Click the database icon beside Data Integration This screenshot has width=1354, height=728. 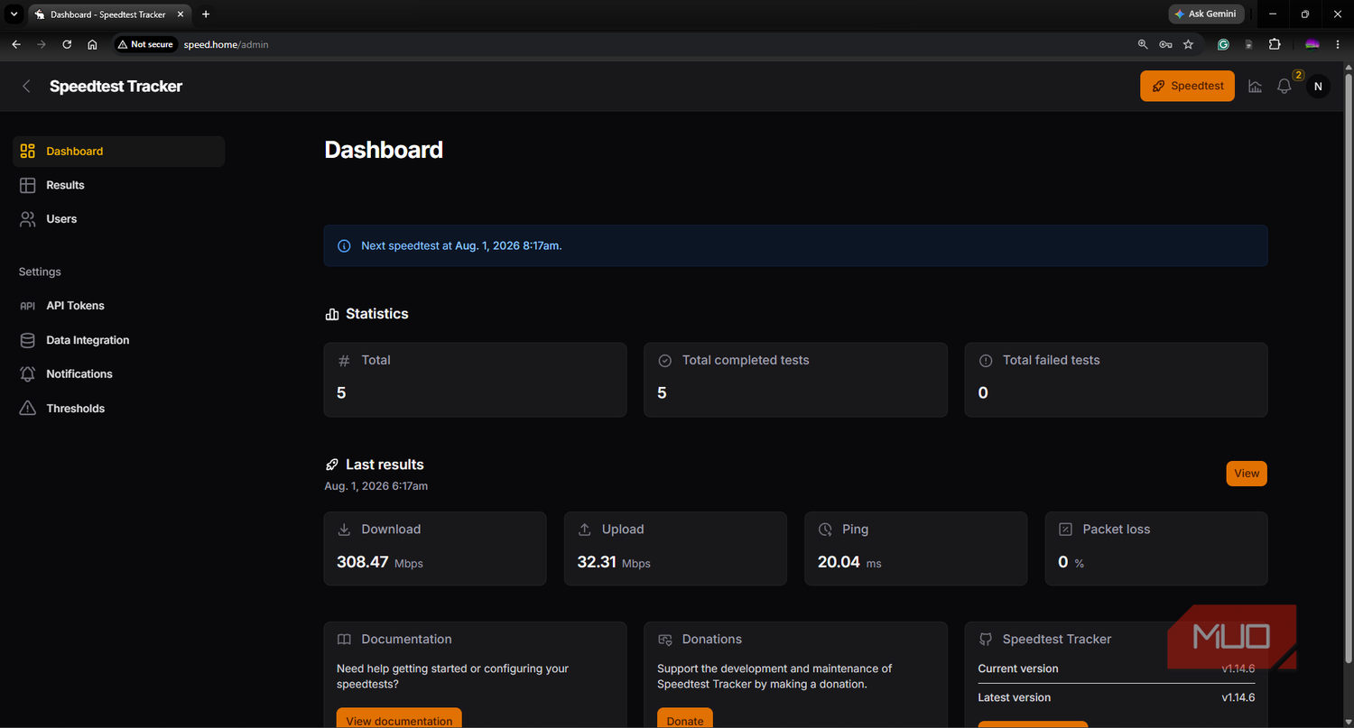click(28, 340)
